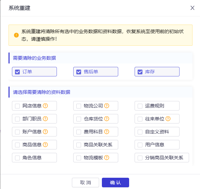Click the question mark beside 账户信息
Image resolution: width=200 pixels, height=189 pixels.
point(45,132)
